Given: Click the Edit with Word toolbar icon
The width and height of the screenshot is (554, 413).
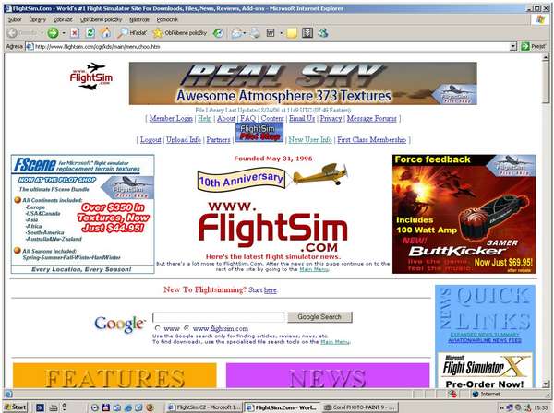Looking at the screenshot, I should pos(271,33).
